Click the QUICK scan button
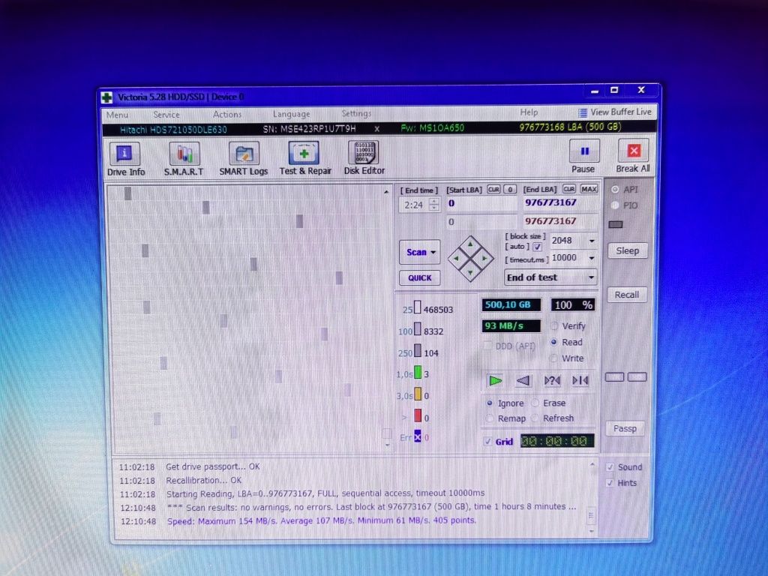Screen dimensions: 768x576 (x=420, y=277)
